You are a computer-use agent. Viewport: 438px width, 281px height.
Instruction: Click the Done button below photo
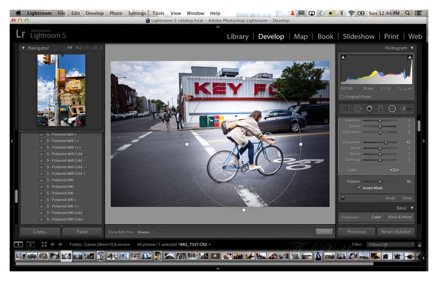pos(324,232)
